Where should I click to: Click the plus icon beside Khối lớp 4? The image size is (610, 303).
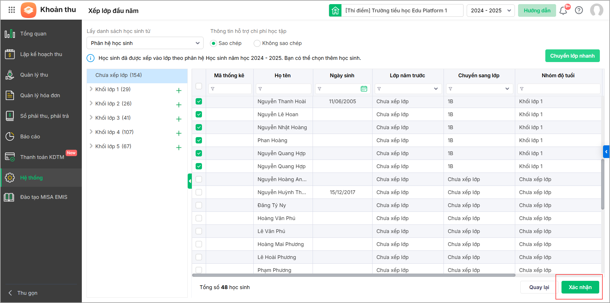pyautogui.click(x=179, y=133)
